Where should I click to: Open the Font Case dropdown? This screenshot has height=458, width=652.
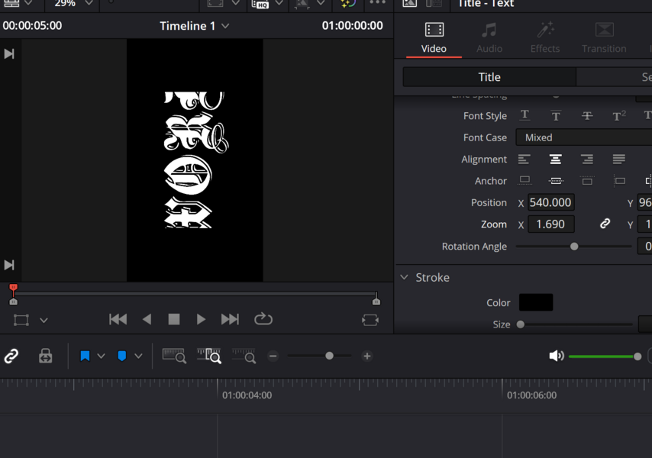[584, 137]
